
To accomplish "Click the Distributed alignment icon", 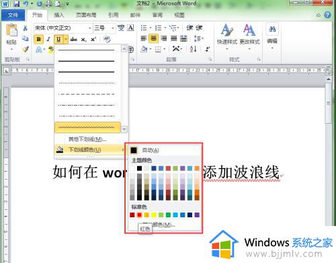I will click(x=183, y=38).
